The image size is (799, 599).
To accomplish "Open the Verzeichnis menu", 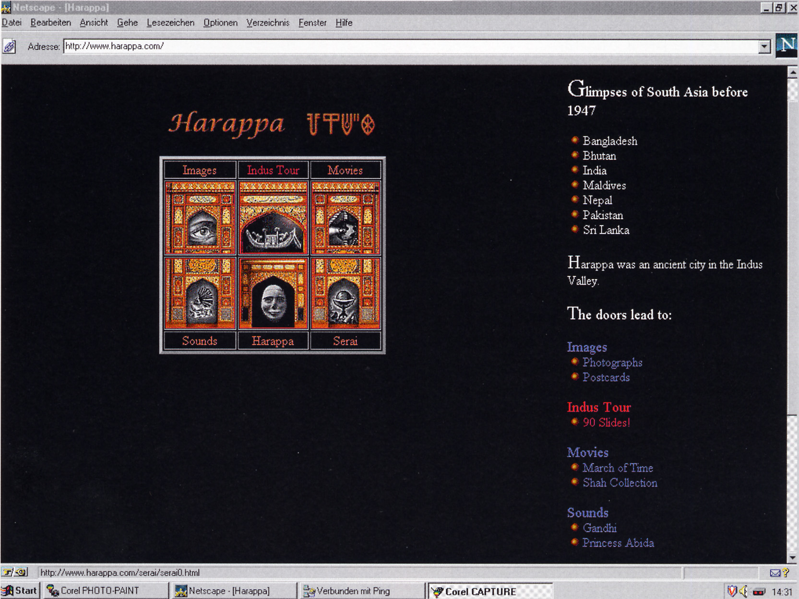I will point(268,23).
